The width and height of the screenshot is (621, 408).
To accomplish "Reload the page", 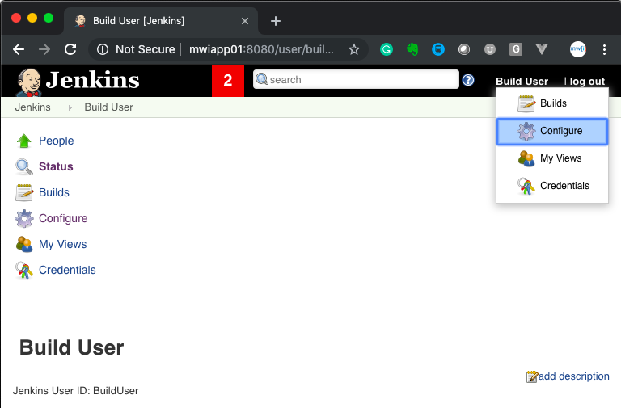I will point(70,49).
